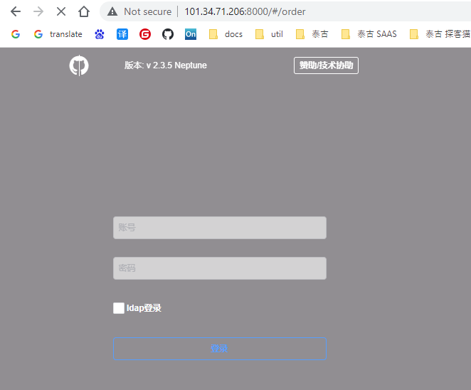Select the address bar URL text
The width and height of the screenshot is (471, 390).
click(245, 11)
